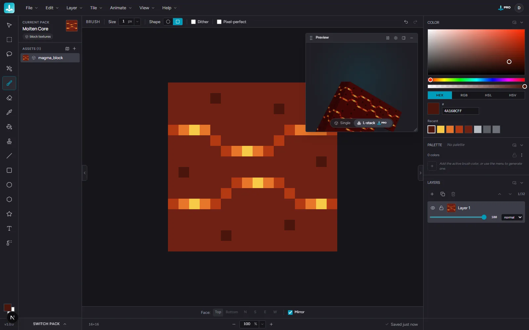Open the Layer menu
The image size is (529, 330).
(74, 8)
